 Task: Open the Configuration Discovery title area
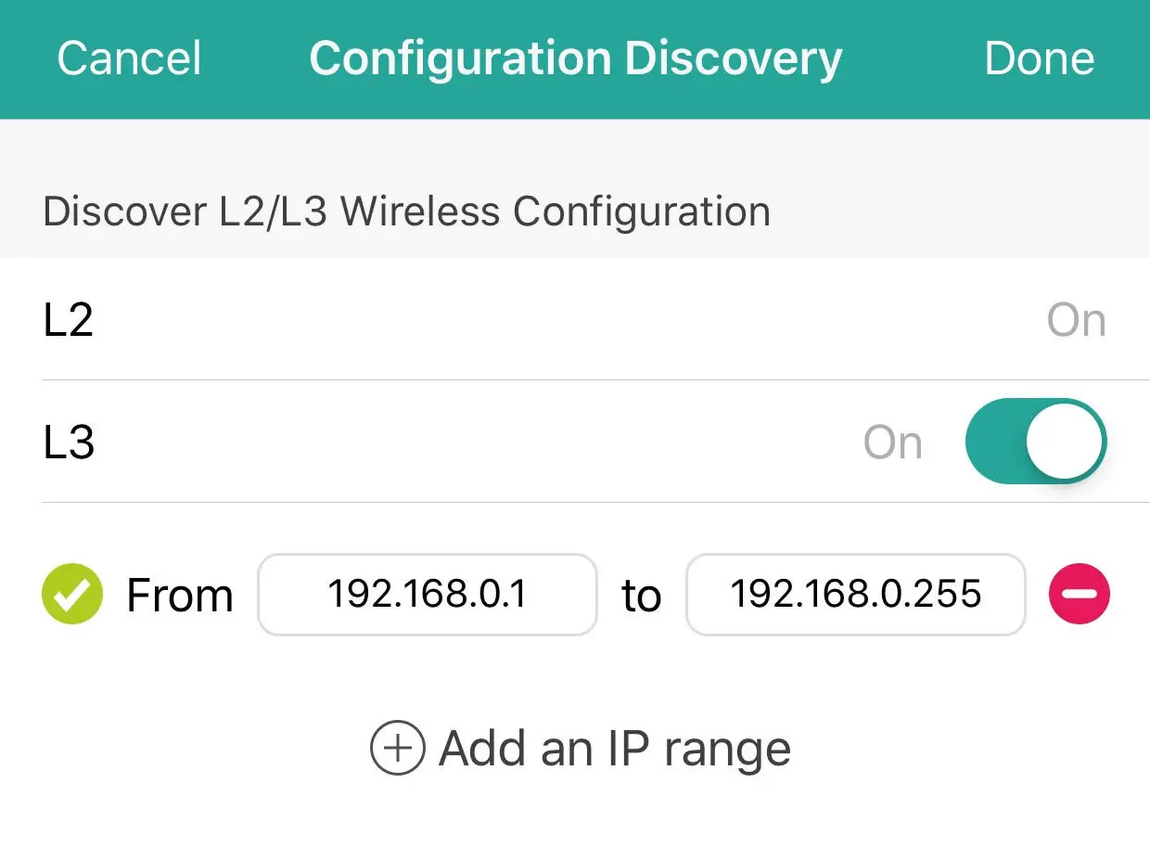575,58
